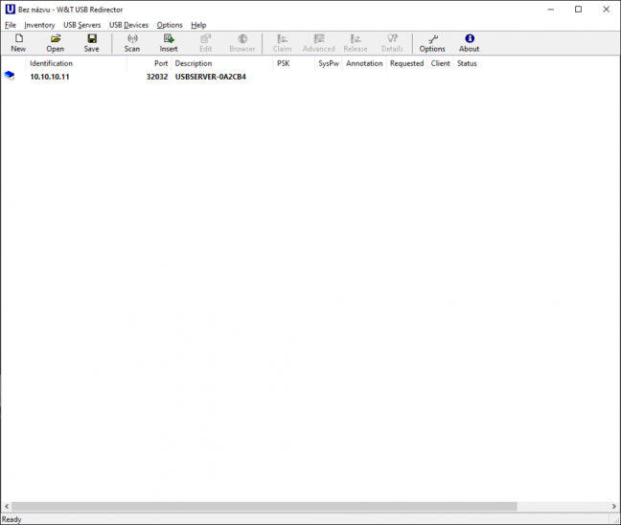Click the Annotation column header
The width and height of the screenshot is (621, 525).
point(364,63)
